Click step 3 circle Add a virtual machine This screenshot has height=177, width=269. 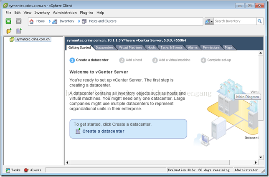click(x=155, y=60)
